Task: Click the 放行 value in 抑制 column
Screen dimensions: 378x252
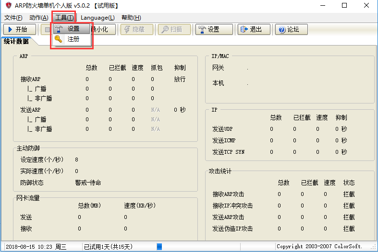Action: click(x=180, y=79)
